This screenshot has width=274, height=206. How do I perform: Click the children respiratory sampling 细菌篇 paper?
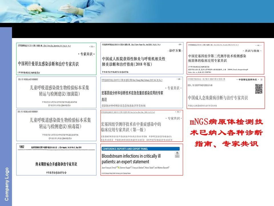tap(56, 92)
